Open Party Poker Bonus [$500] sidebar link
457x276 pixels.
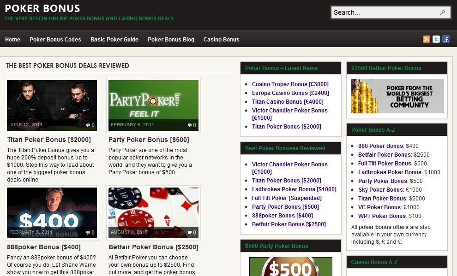pyautogui.click(x=285, y=206)
